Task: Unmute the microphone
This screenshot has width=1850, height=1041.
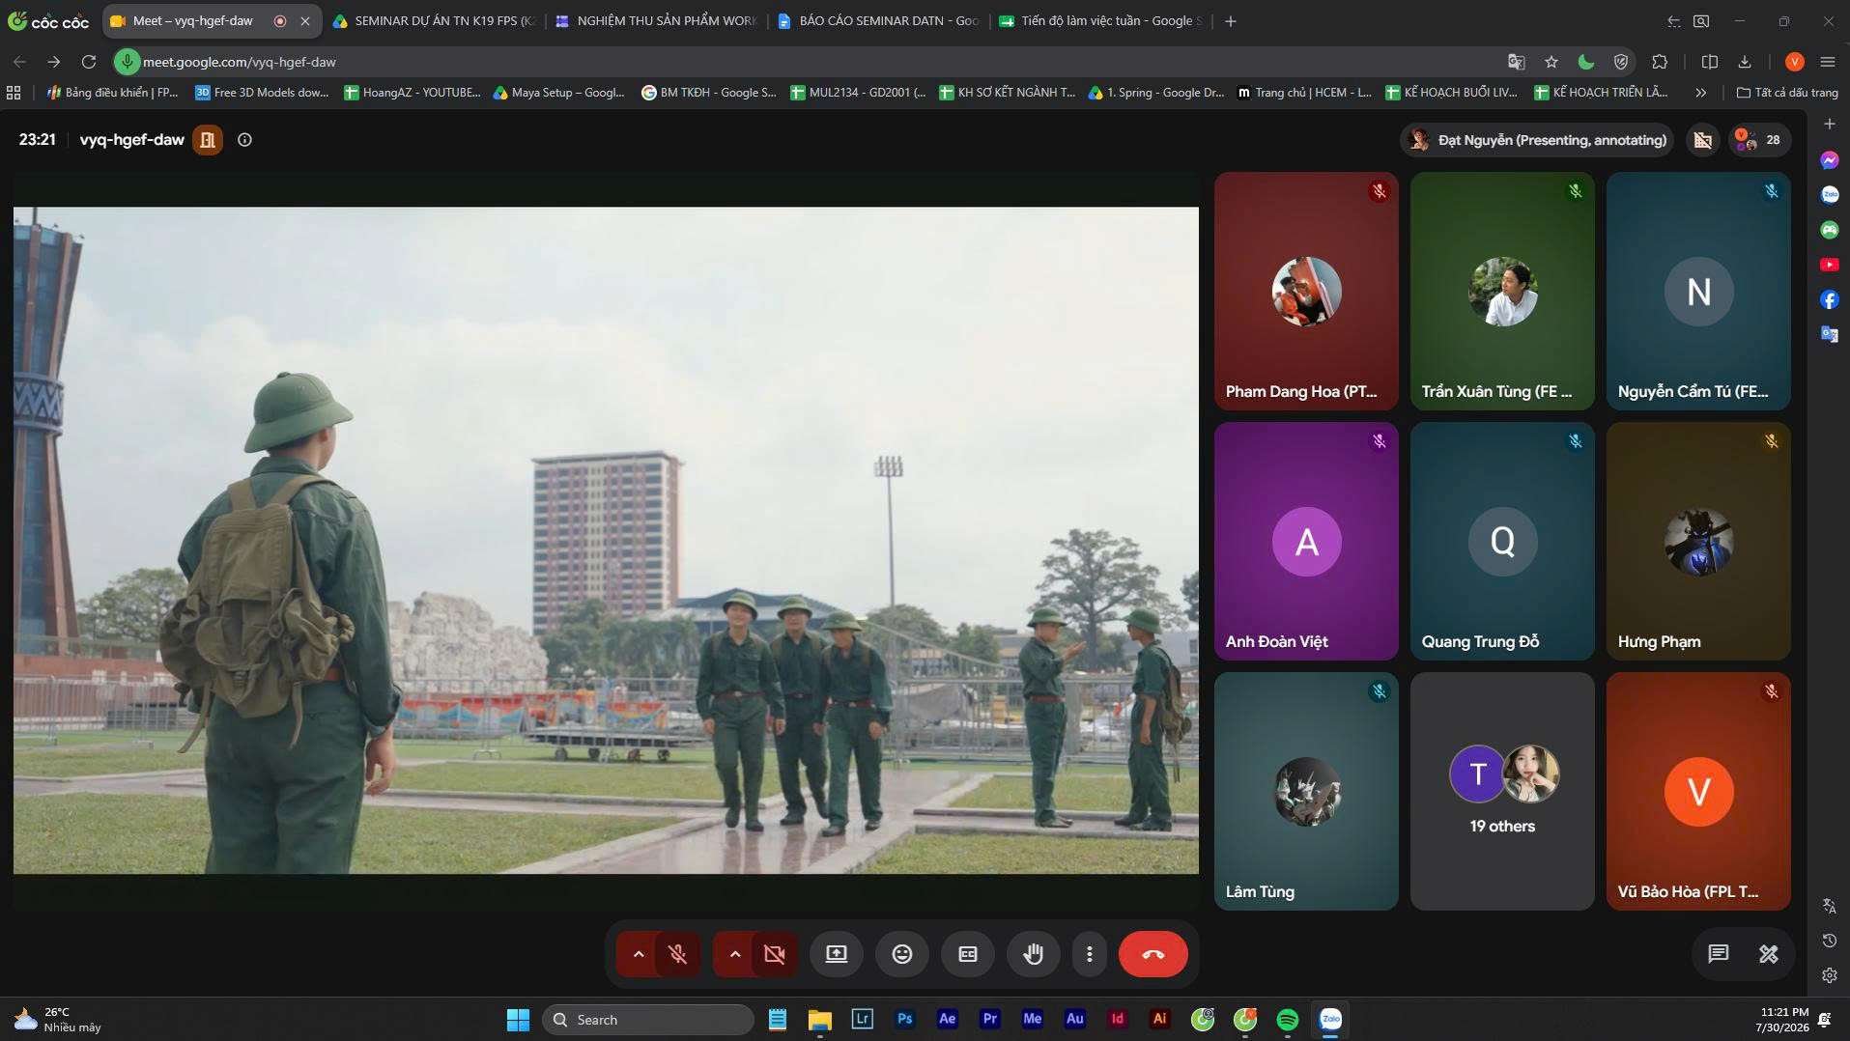Action: pyautogui.click(x=678, y=954)
